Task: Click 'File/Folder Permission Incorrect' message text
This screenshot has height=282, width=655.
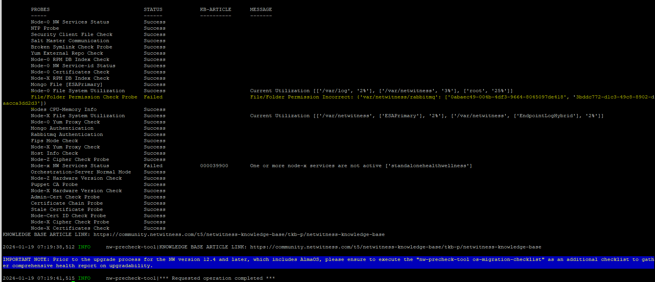Action: tap(302, 97)
